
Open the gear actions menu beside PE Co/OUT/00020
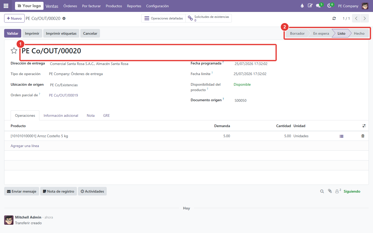64,18
